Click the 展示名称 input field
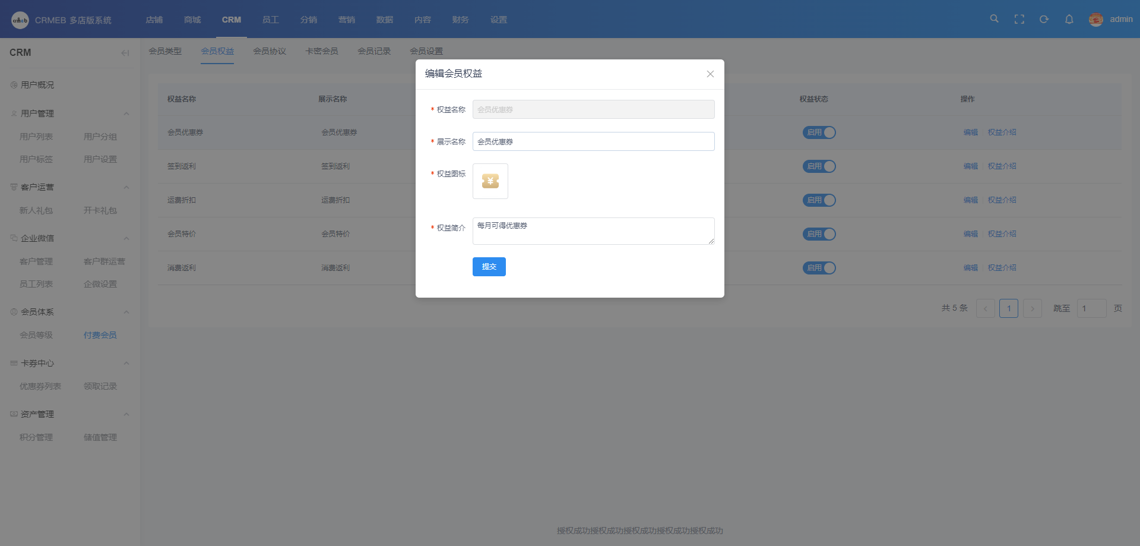 593,141
